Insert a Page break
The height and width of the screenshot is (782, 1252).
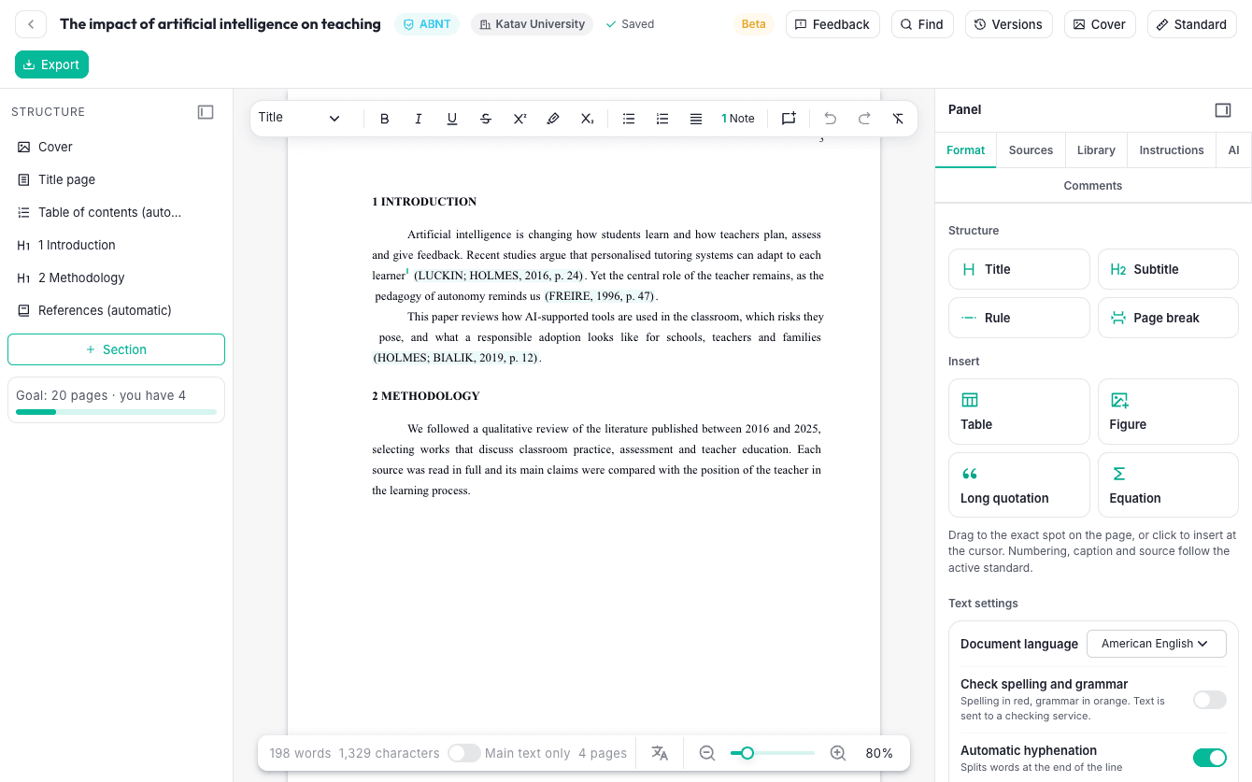coord(1168,318)
